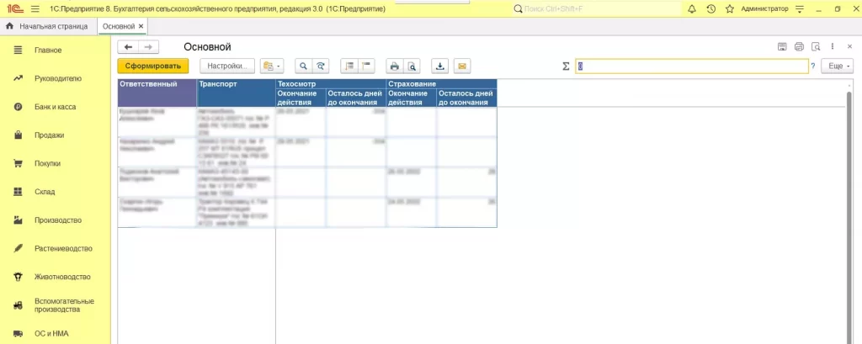Screen dimensions: 862x344
Task: Send report by email envelope icon
Action: (462, 66)
